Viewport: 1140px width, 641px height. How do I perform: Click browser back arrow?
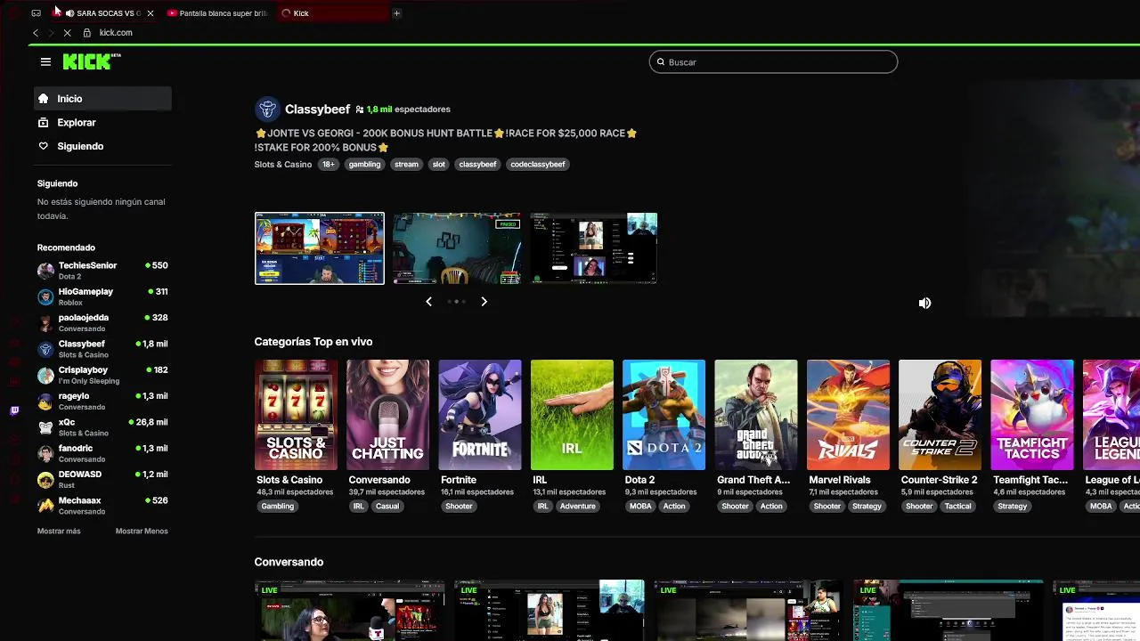(x=36, y=33)
